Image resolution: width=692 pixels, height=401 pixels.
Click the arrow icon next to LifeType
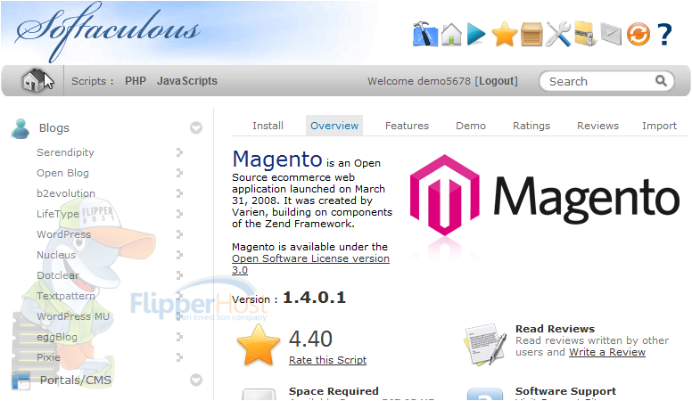179,214
